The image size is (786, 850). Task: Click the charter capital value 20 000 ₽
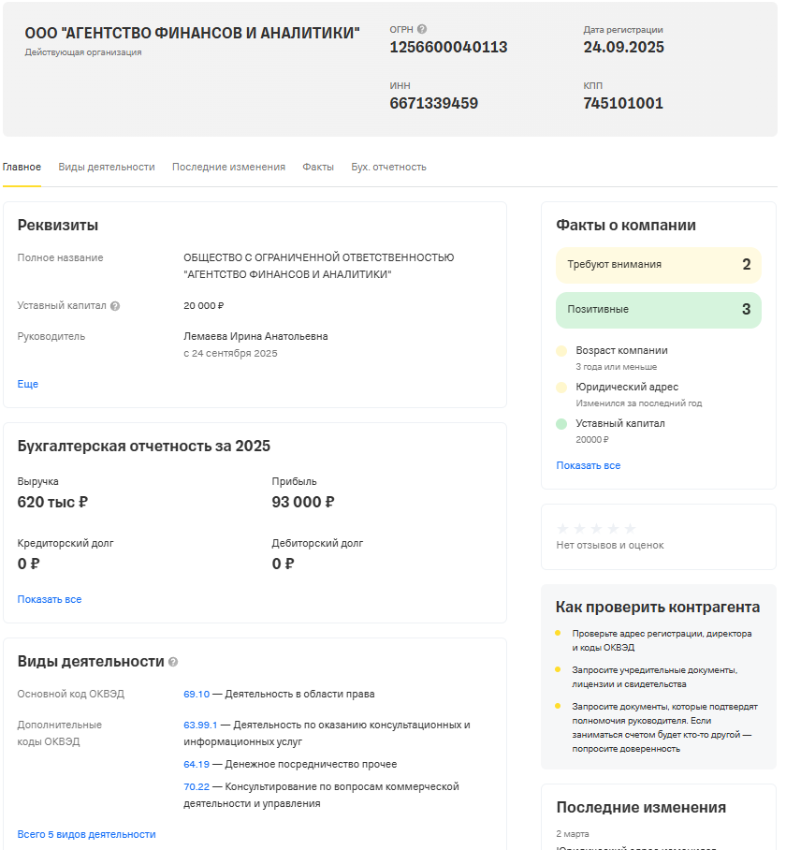point(204,306)
